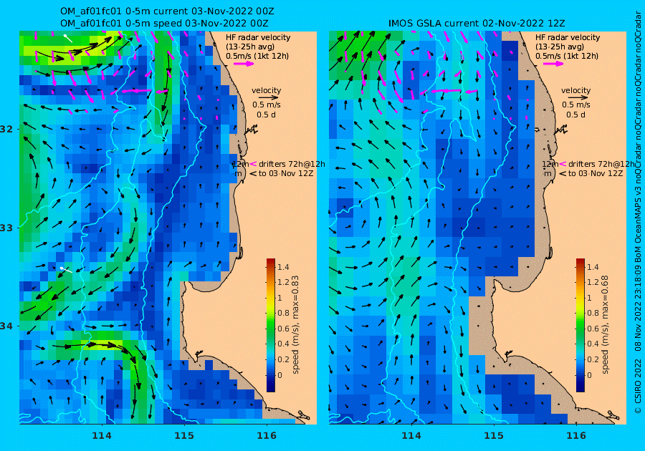
Task: Click the 'velocity' legend label on right map
Action: pyautogui.click(x=575, y=90)
